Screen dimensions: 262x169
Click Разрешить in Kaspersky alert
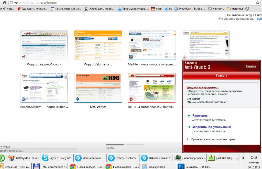200,115
